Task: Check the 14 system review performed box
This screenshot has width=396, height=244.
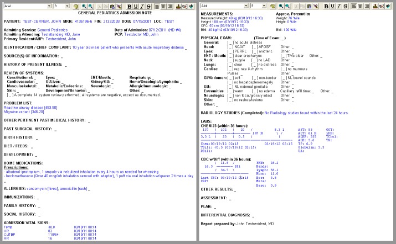Action: click(10, 95)
